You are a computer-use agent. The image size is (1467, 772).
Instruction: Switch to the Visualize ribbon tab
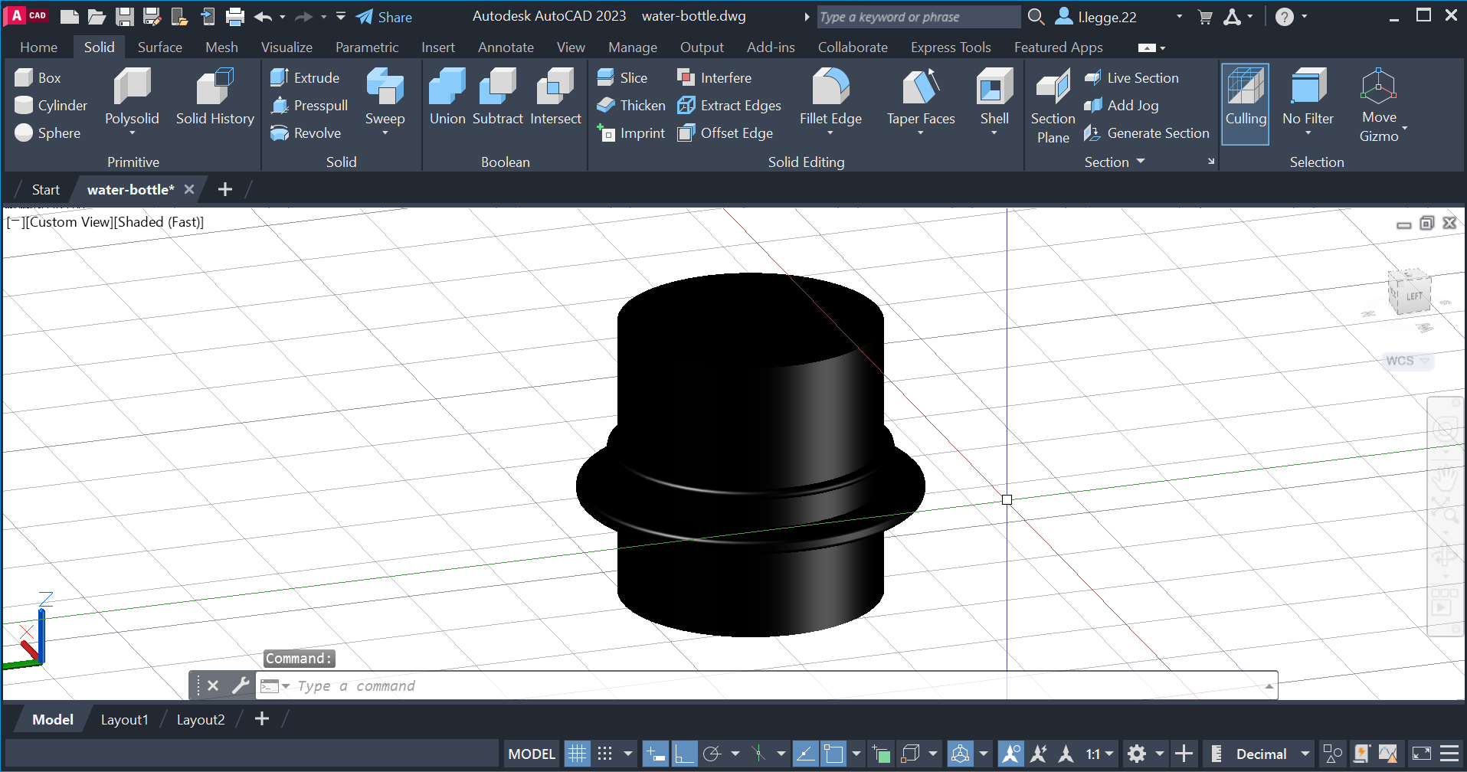[x=287, y=47]
